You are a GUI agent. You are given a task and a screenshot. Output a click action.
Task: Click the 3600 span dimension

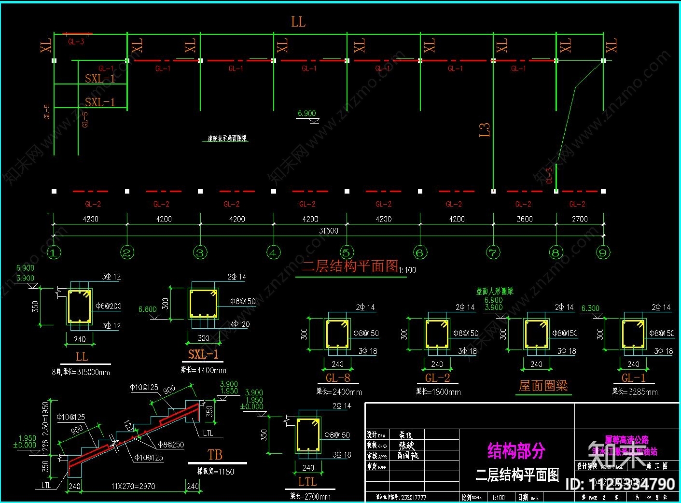(525, 219)
